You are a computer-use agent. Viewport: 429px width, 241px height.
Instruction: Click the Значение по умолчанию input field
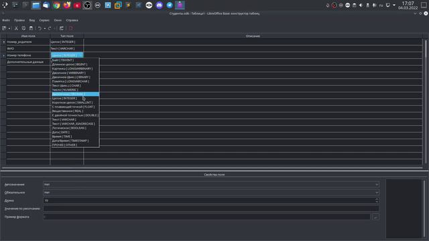[211, 208]
